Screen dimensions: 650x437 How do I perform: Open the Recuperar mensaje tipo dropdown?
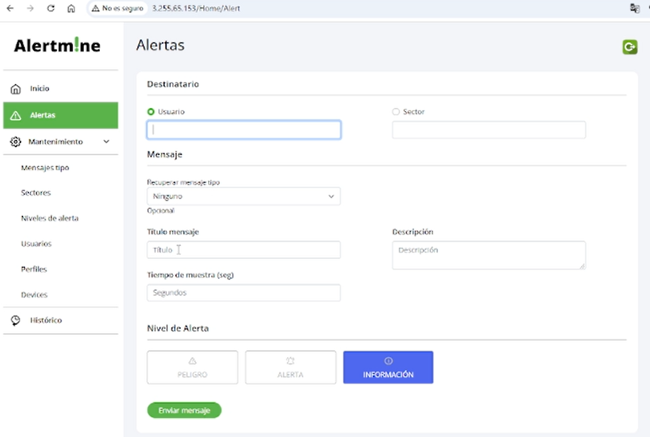pos(243,196)
